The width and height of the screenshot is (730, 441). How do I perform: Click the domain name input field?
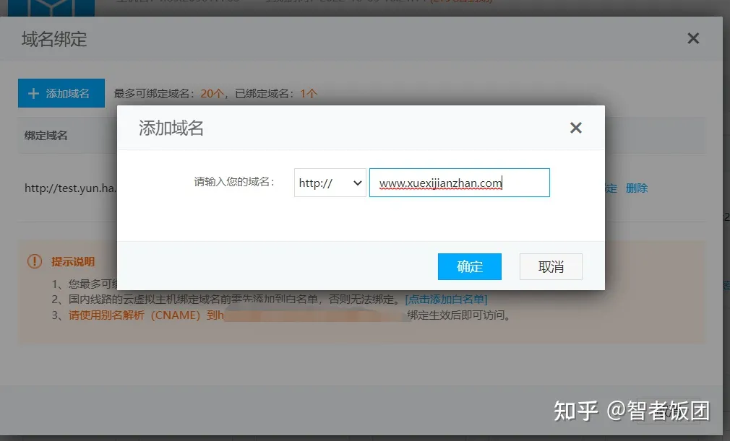pyautogui.click(x=459, y=183)
